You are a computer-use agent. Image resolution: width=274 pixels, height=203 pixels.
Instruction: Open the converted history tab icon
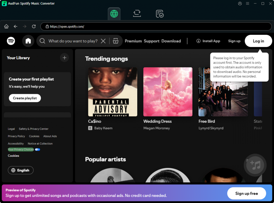click(x=159, y=14)
